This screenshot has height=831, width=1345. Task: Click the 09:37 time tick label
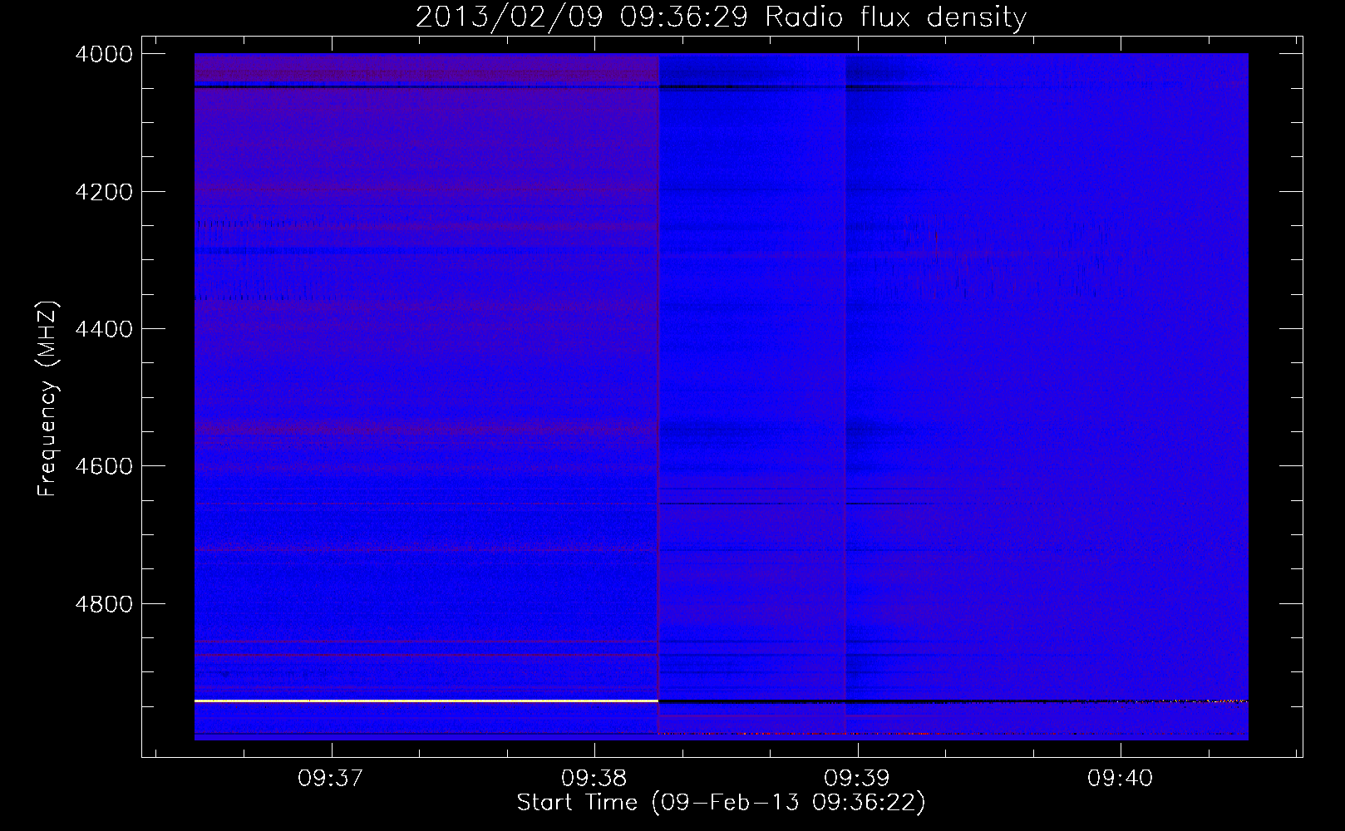tap(331, 779)
